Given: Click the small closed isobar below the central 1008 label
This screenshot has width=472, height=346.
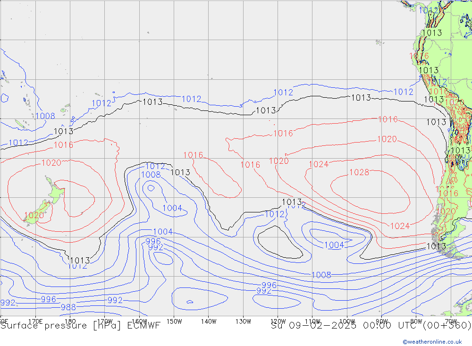Looking at the screenshot, I should click(151, 188).
